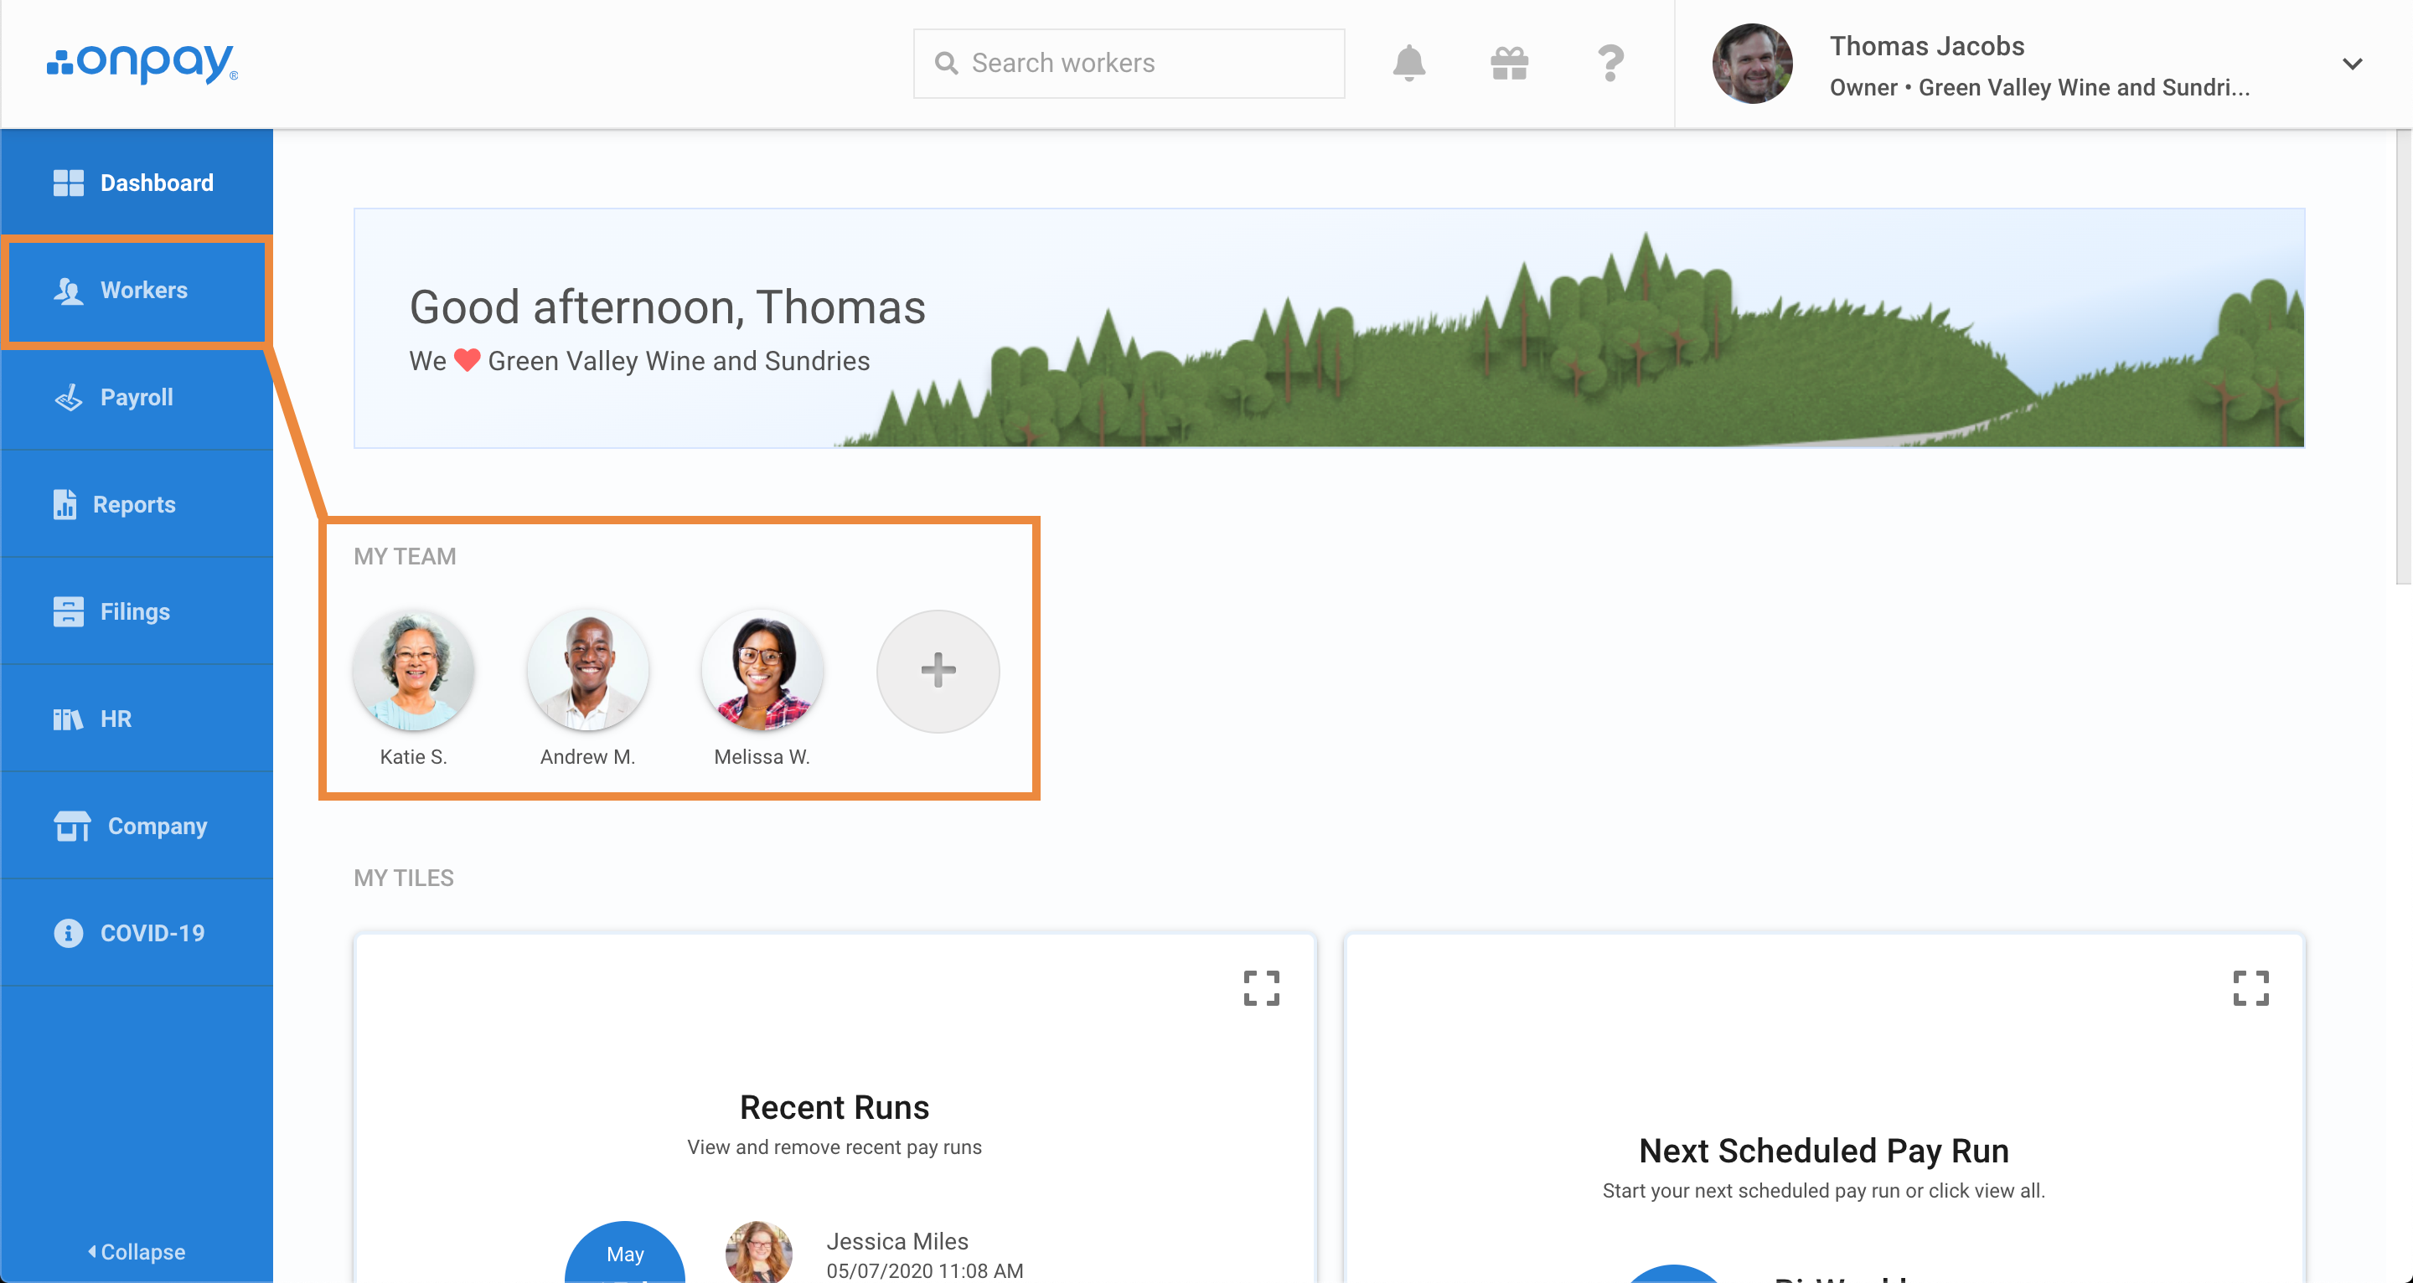2413x1283 pixels.
Task: Click 'View and remove recent pay runs' text
Action: 834,1147
